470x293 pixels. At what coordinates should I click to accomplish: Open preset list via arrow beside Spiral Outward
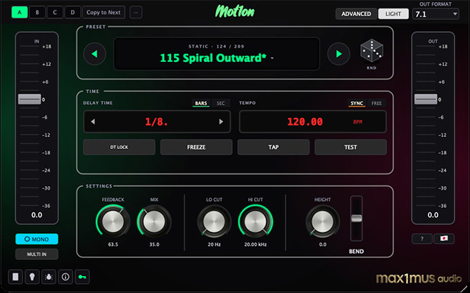point(272,58)
